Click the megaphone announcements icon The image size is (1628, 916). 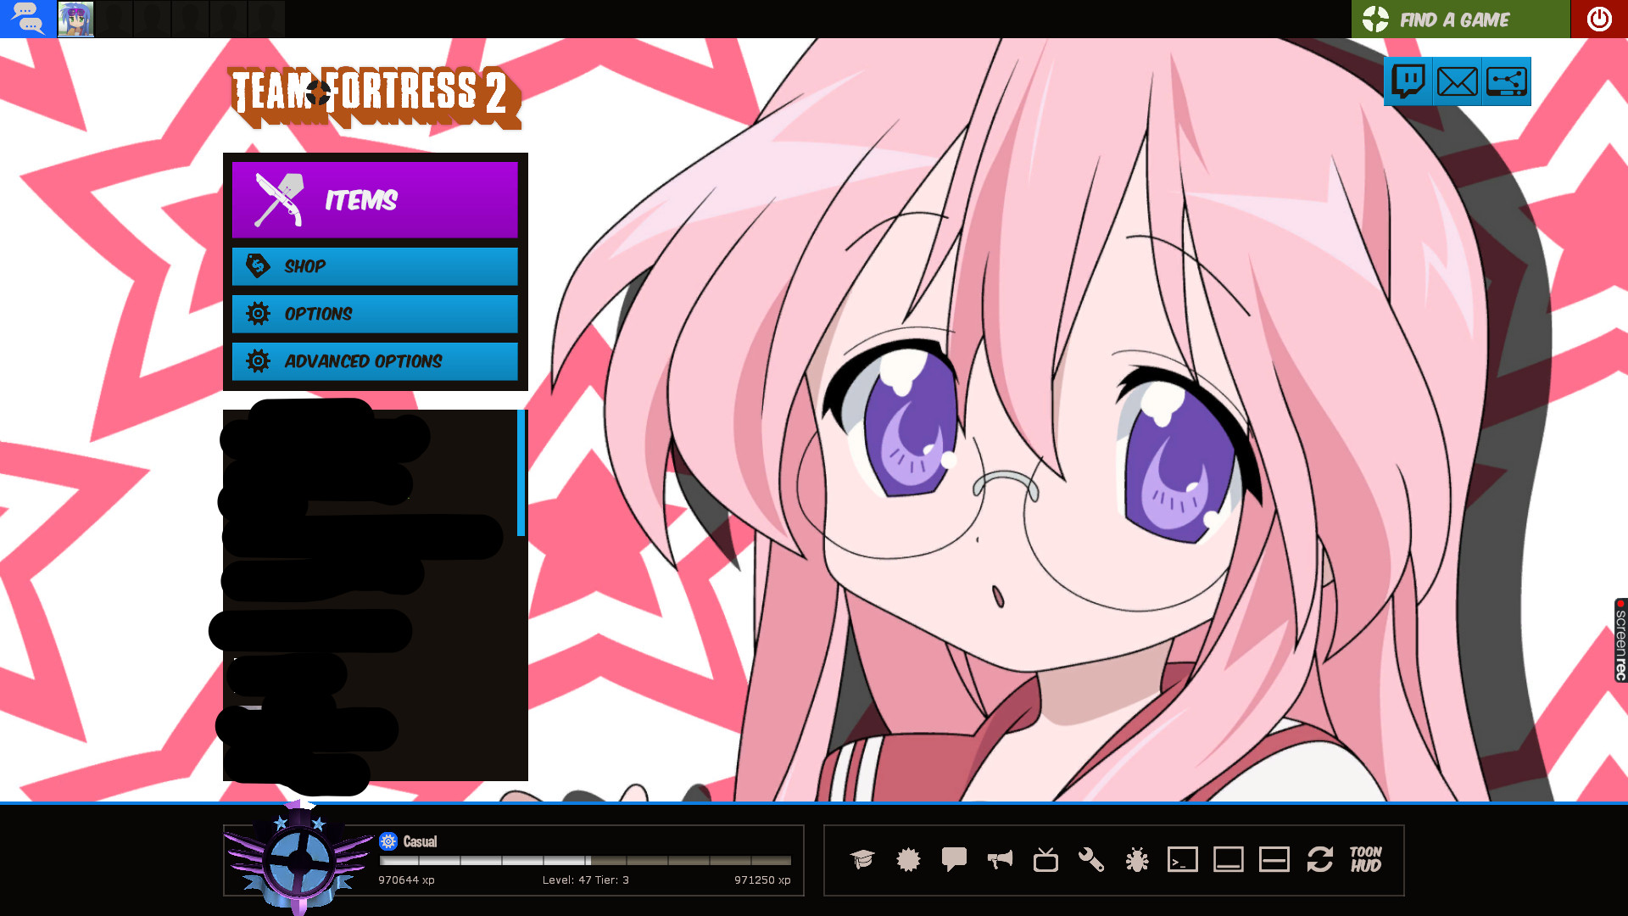pyautogui.click(x=1000, y=860)
